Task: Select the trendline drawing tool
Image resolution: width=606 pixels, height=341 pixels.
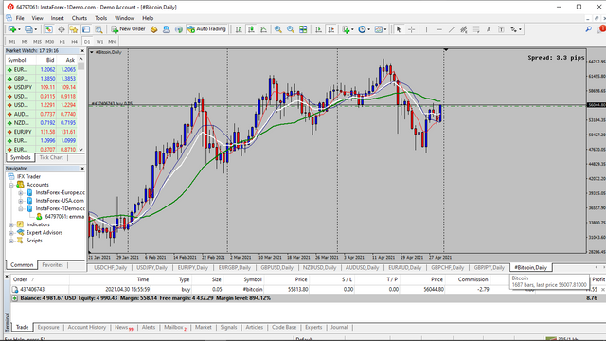Action: point(452,29)
